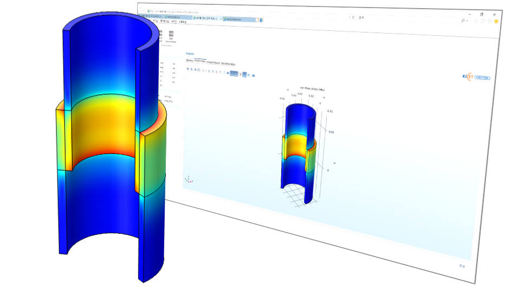The height and width of the screenshot is (294, 512).
Task: Click the browser home icon
Action: (476, 21)
